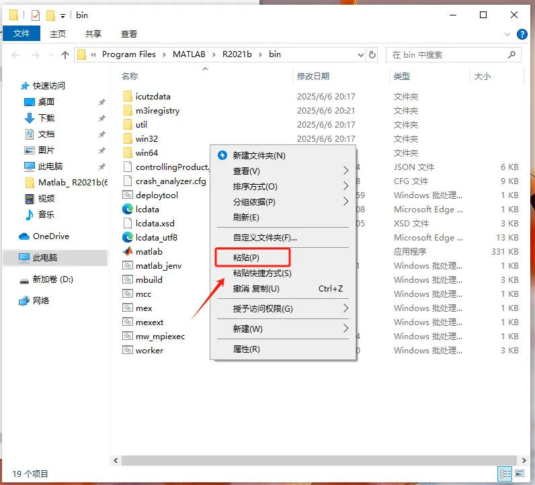Open the Customize Quick Access Toolbar arrow
Viewport: 535px width, 485px height.
pos(63,15)
